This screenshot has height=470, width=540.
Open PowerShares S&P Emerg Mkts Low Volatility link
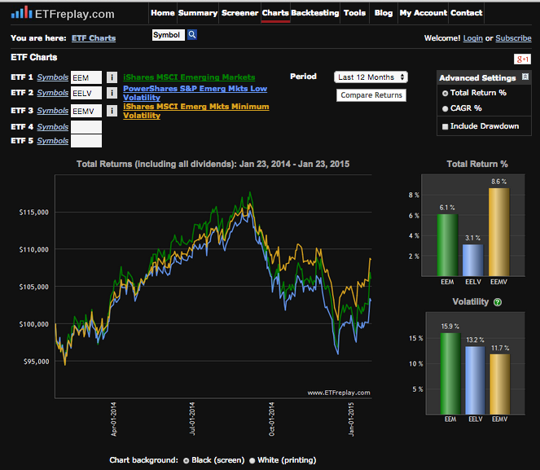[x=195, y=93]
